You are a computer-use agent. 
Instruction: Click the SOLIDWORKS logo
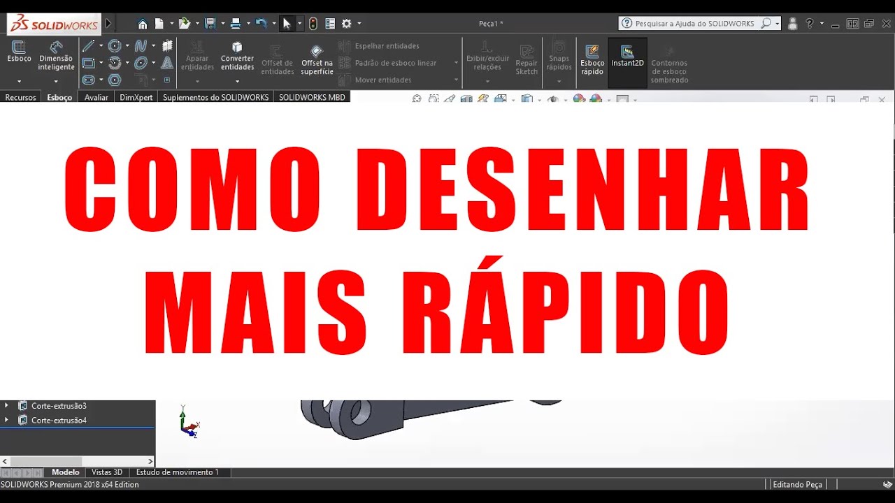click(54, 24)
